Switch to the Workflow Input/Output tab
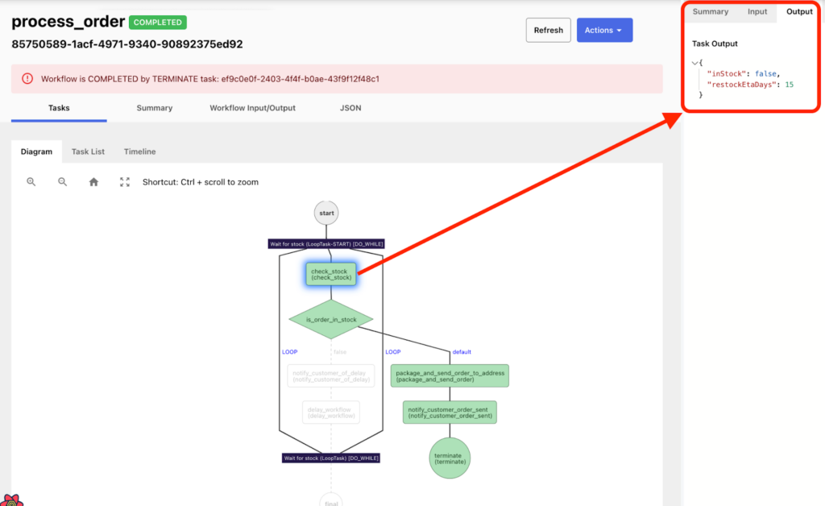 coord(251,107)
